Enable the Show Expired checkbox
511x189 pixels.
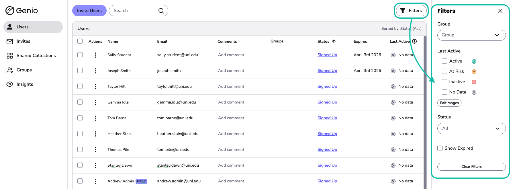[440, 148]
